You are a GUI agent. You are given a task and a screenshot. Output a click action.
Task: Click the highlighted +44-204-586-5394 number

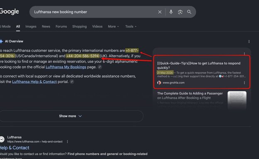coord(83,56)
